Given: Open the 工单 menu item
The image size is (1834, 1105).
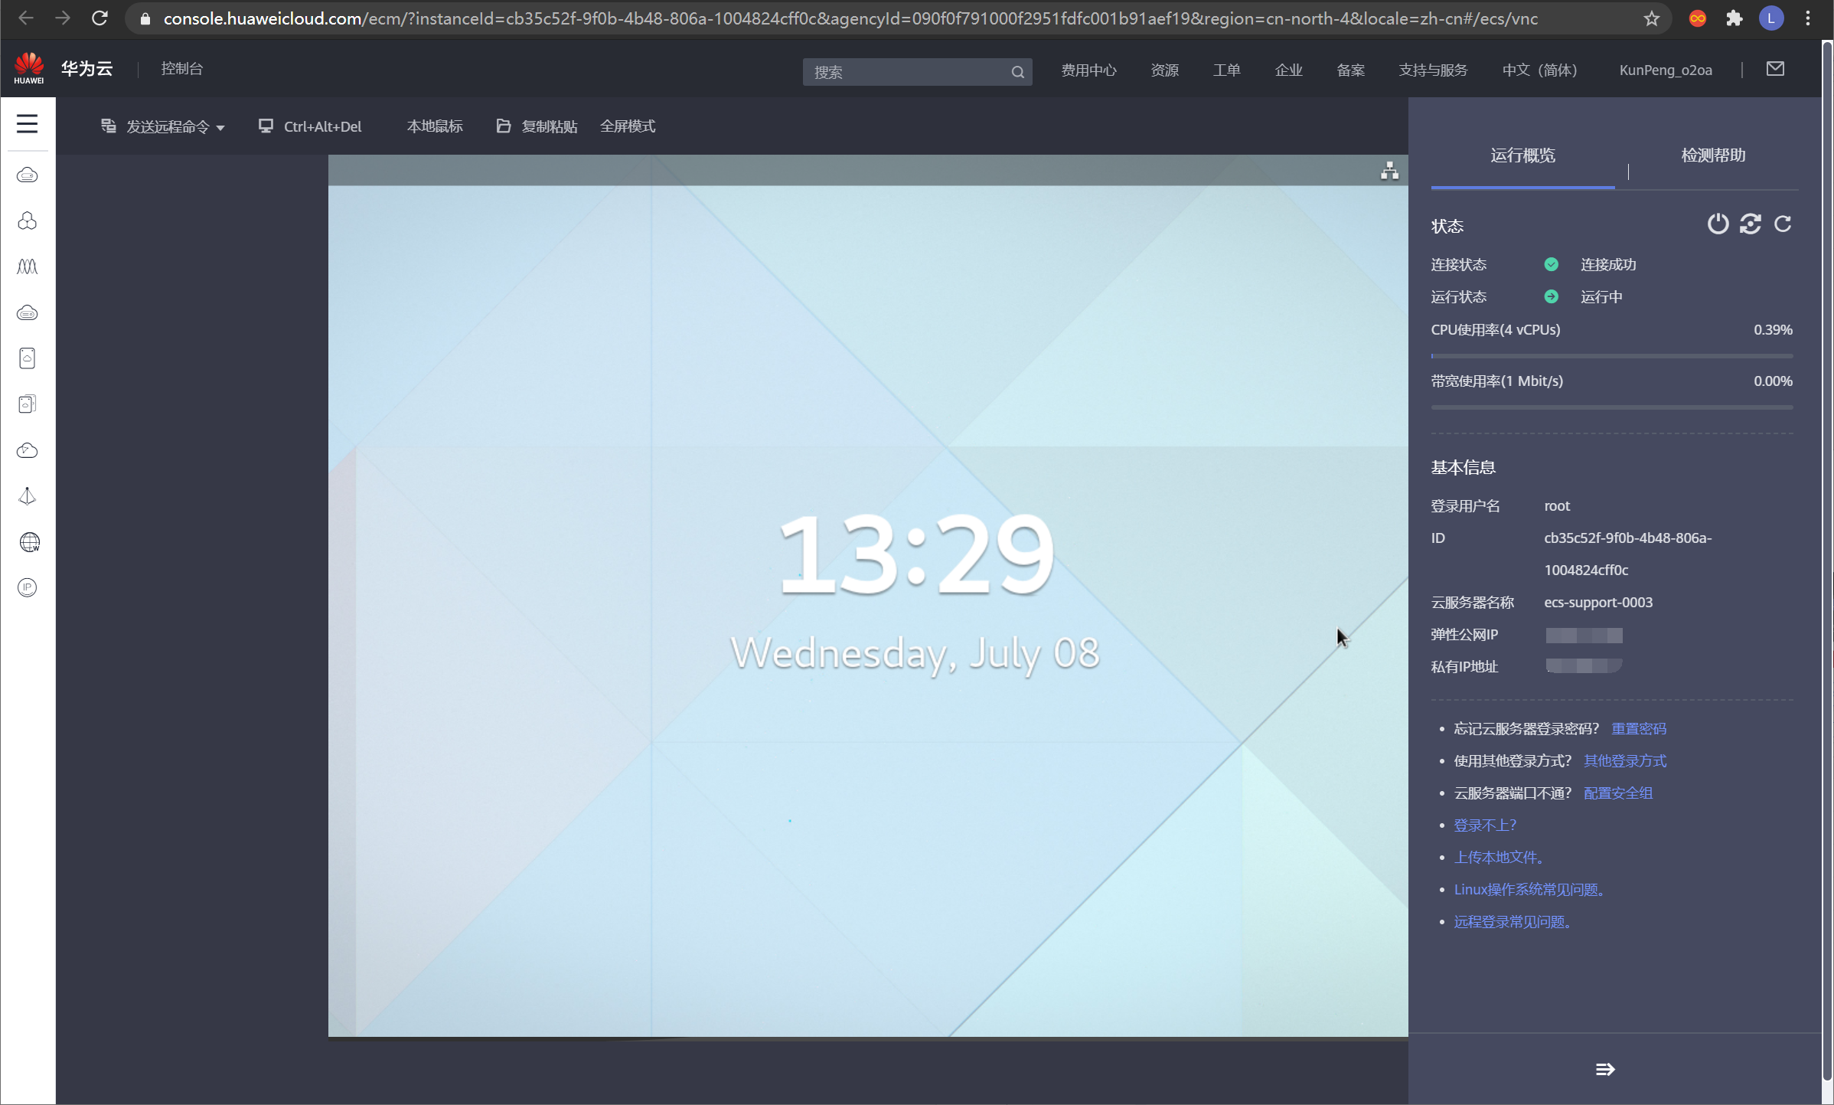Looking at the screenshot, I should pos(1226,70).
